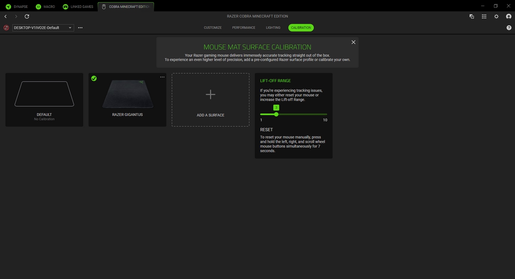Screen dimensions: 515x279
Task: Click the Lift-off Range heading
Action: pyautogui.click(x=275, y=81)
